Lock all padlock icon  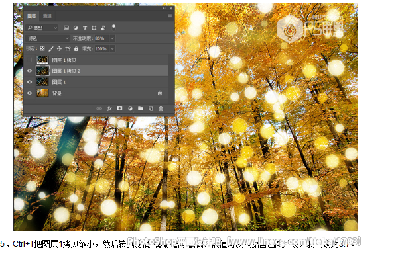(x=76, y=48)
